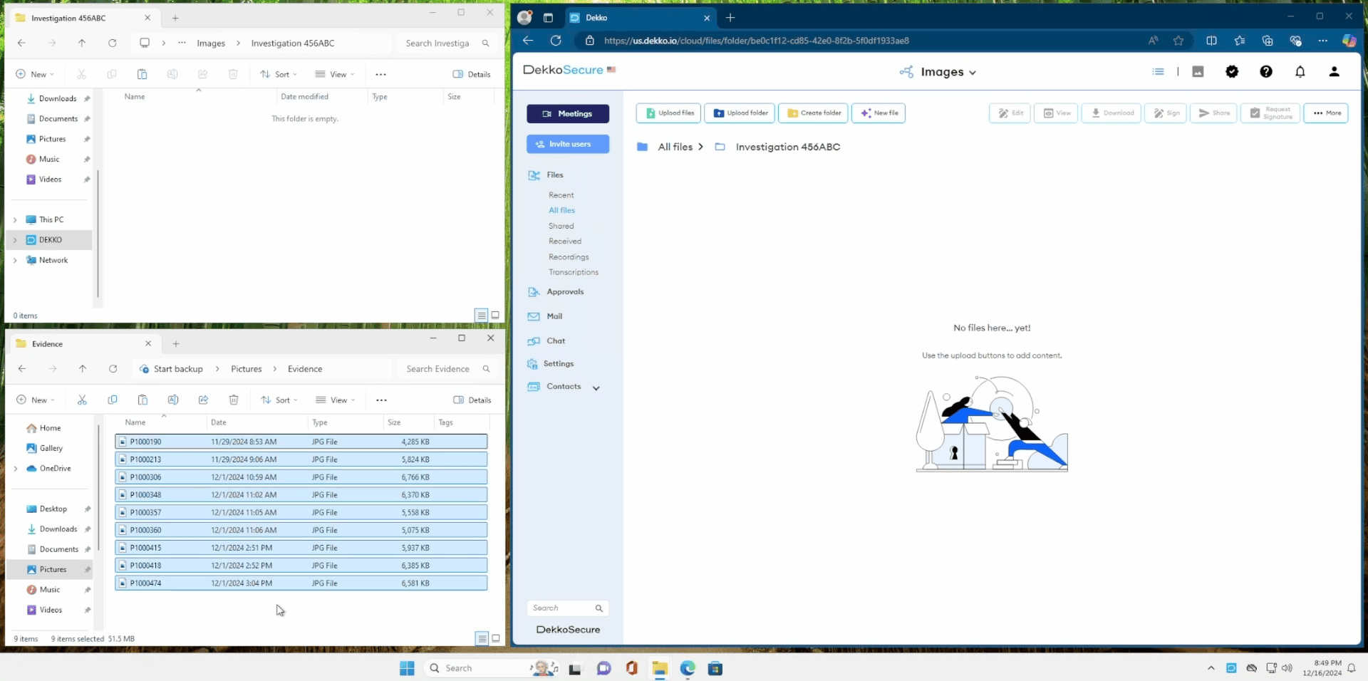Open the Dekko help question mark icon
1368x681 pixels.
(x=1266, y=72)
